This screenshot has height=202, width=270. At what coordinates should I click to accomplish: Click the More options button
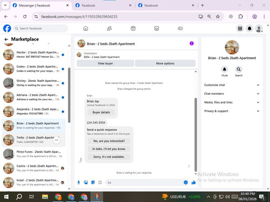pyautogui.click(x=165, y=63)
